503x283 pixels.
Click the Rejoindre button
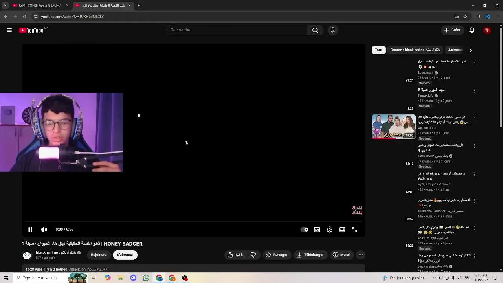tap(99, 255)
